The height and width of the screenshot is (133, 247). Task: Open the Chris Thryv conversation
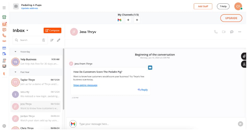pos(36,128)
